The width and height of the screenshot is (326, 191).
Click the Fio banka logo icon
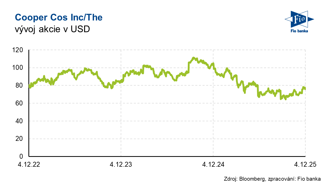click(x=299, y=19)
